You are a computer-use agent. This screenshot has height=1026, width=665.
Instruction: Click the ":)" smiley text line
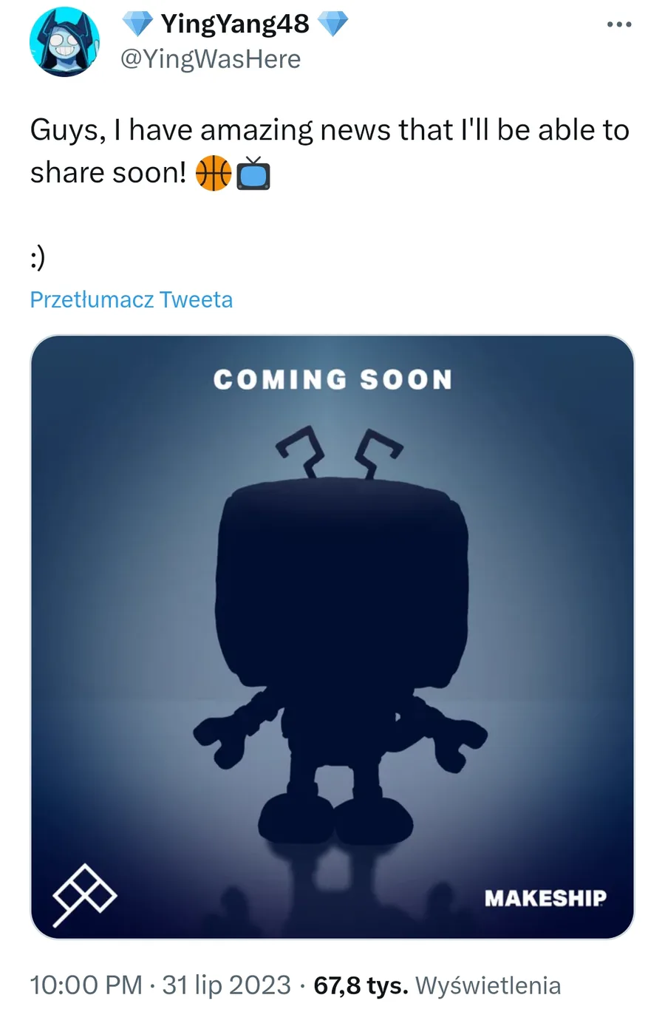38,257
